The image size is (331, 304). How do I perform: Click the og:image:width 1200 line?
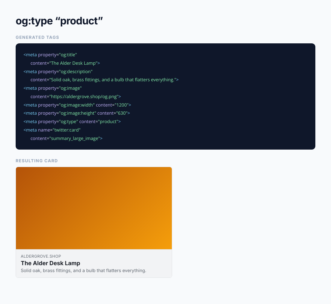click(x=77, y=105)
